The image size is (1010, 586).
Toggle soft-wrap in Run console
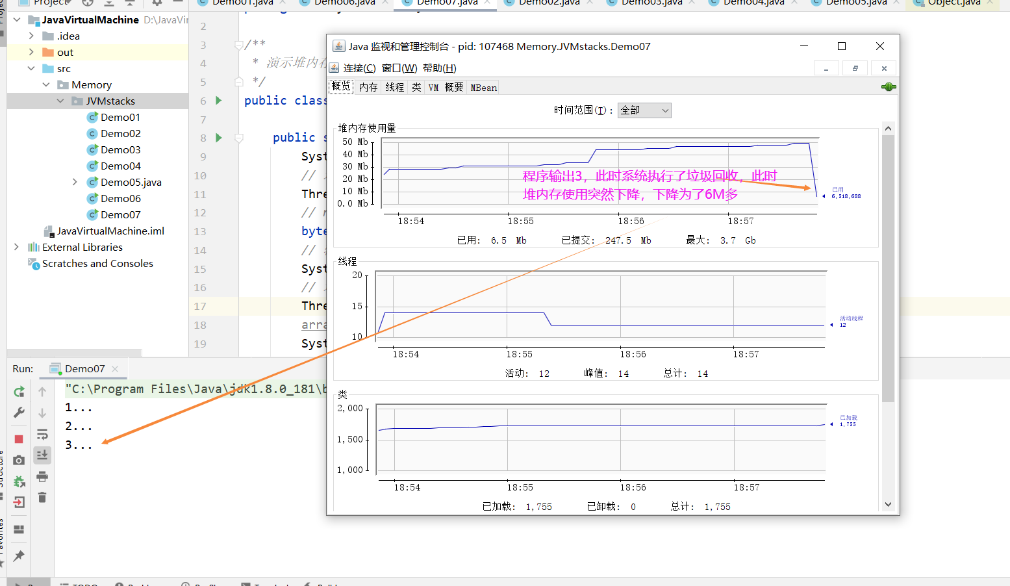[42, 434]
